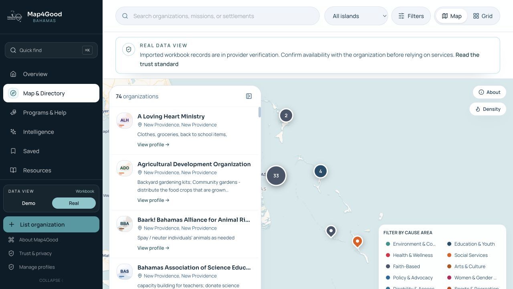513x289 pixels.
Task: Toggle Health & Wellness cause filter
Action: click(409, 255)
